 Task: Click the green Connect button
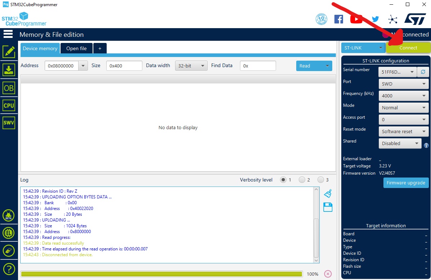click(x=408, y=48)
